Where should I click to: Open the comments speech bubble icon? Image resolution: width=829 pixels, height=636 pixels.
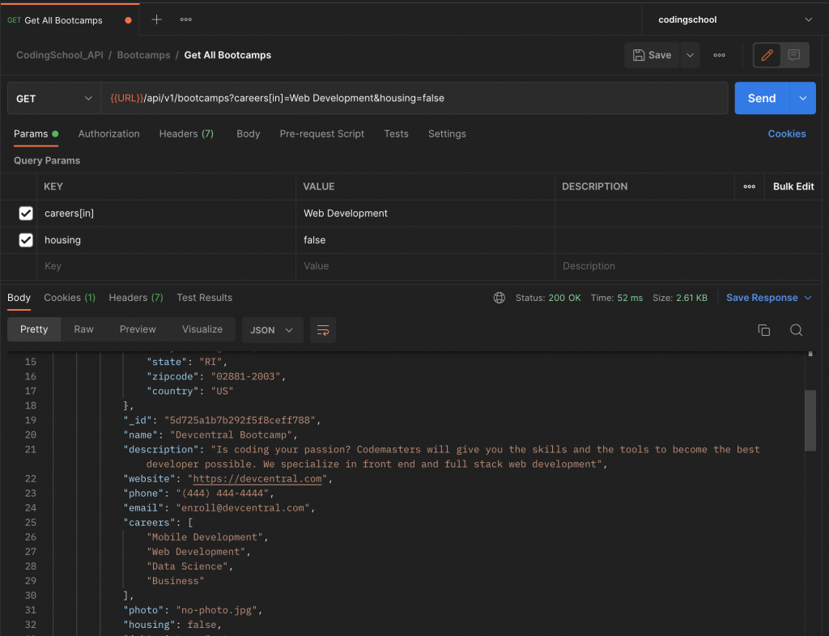point(794,55)
